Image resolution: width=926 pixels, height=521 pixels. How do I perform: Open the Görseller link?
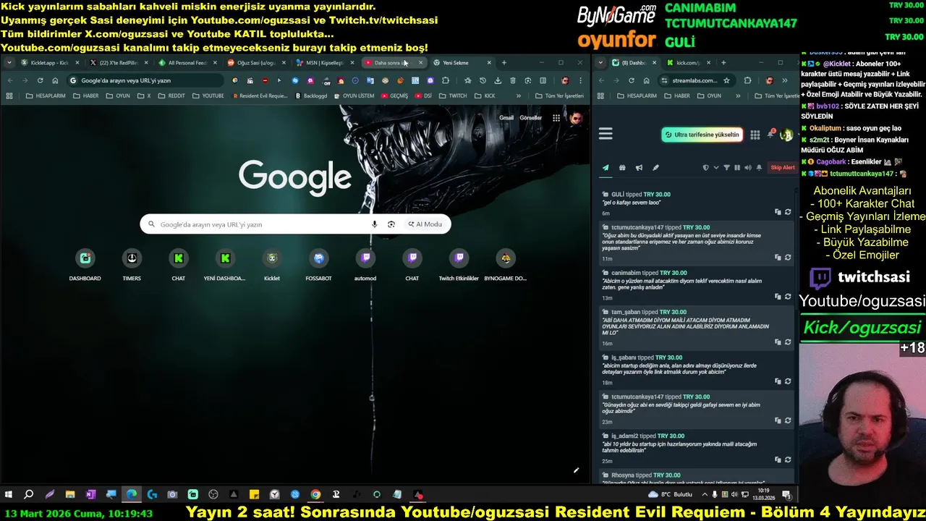click(530, 118)
